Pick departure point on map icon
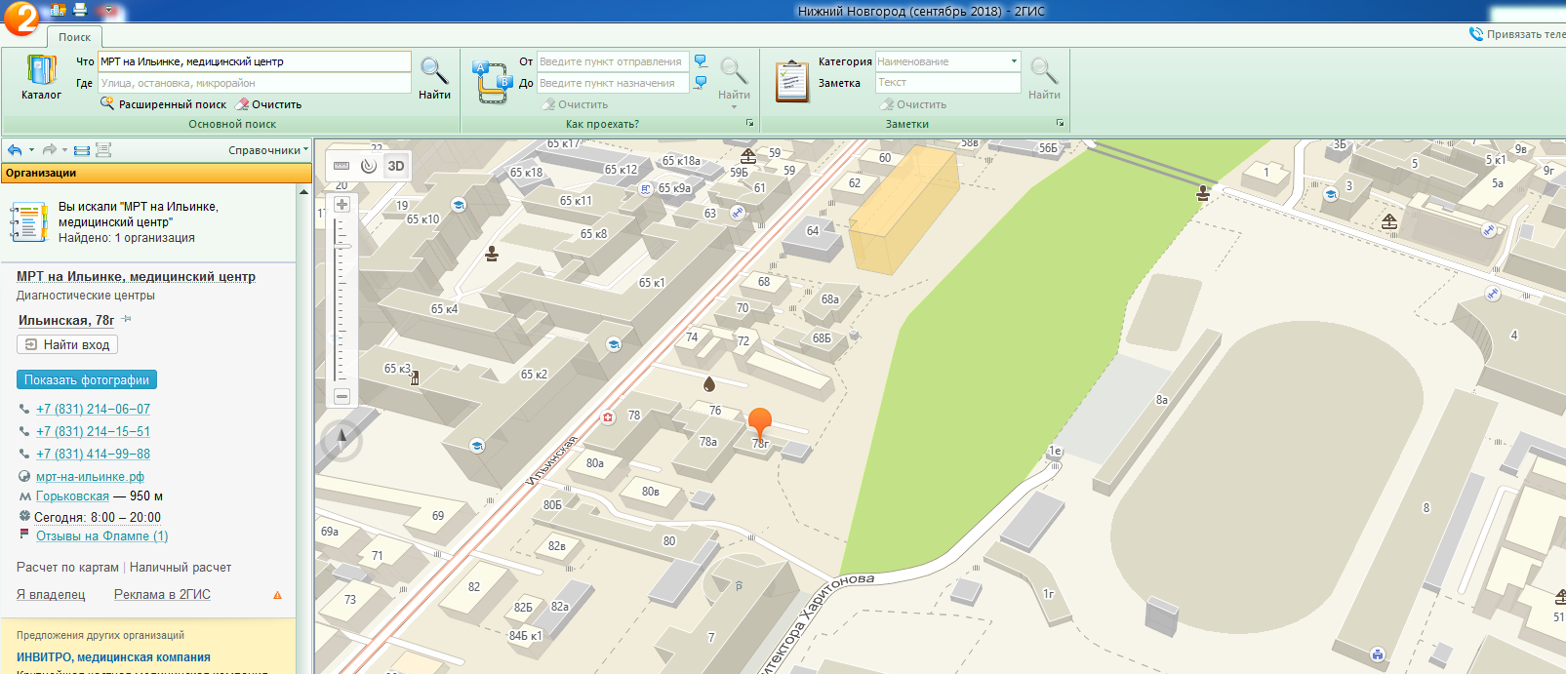Screen dimensions: 1566x674 click(x=701, y=61)
